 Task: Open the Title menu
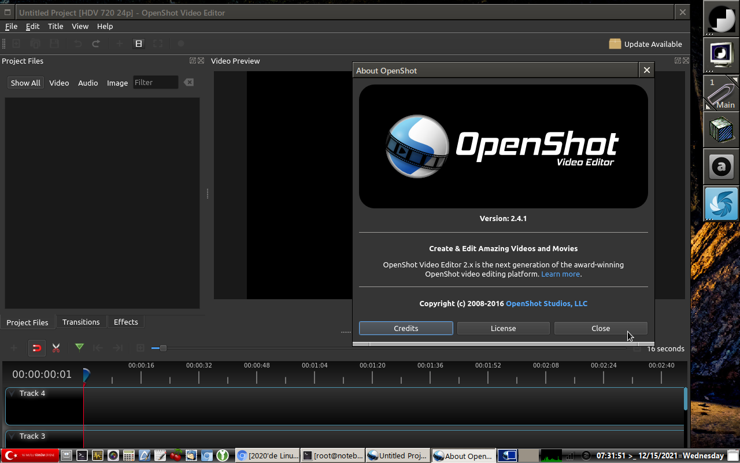(55, 26)
